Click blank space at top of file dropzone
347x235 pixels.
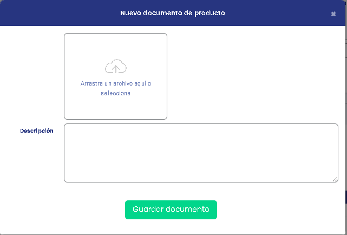pos(115,44)
